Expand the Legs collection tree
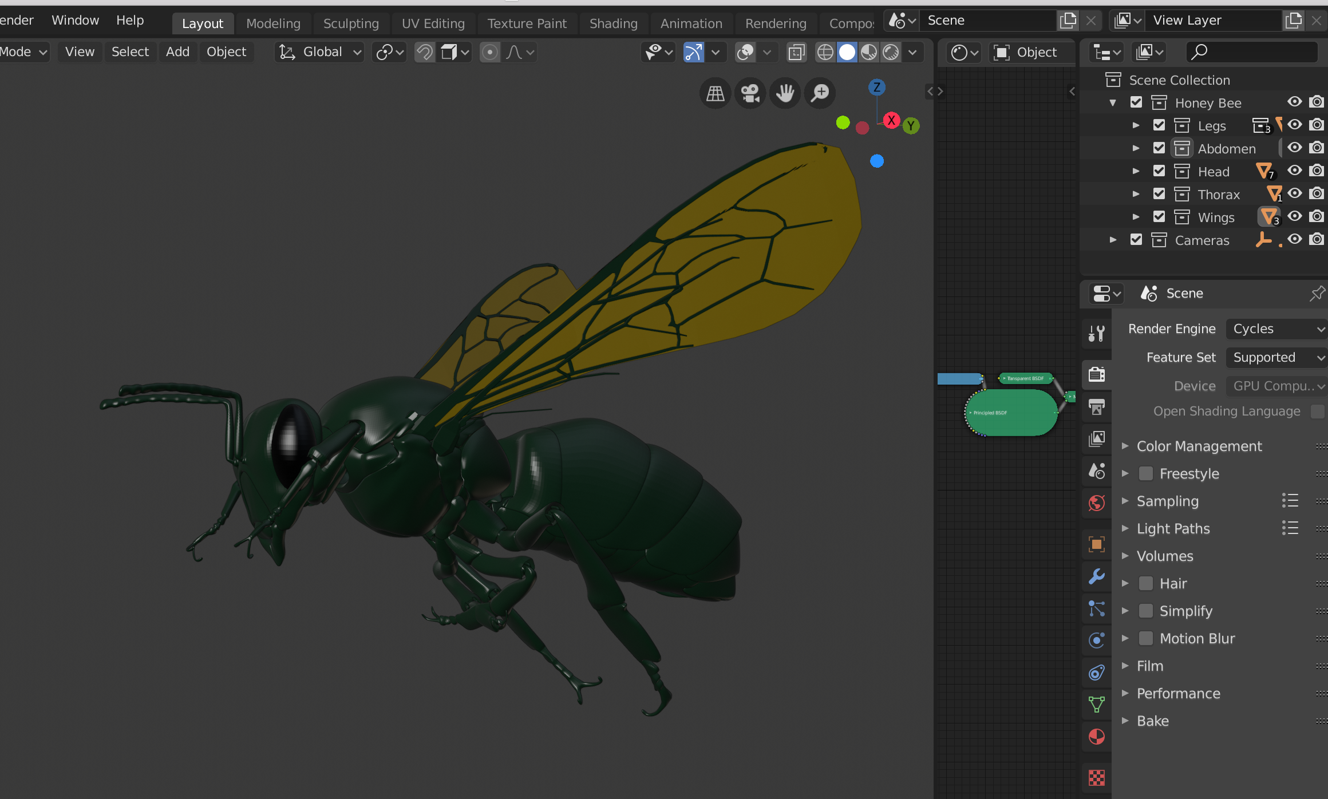This screenshot has height=799, width=1328. pyautogui.click(x=1136, y=125)
